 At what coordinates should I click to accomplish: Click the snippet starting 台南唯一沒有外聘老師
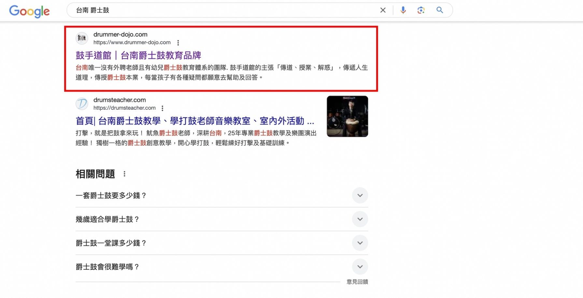pyautogui.click(x=222, y=72)
